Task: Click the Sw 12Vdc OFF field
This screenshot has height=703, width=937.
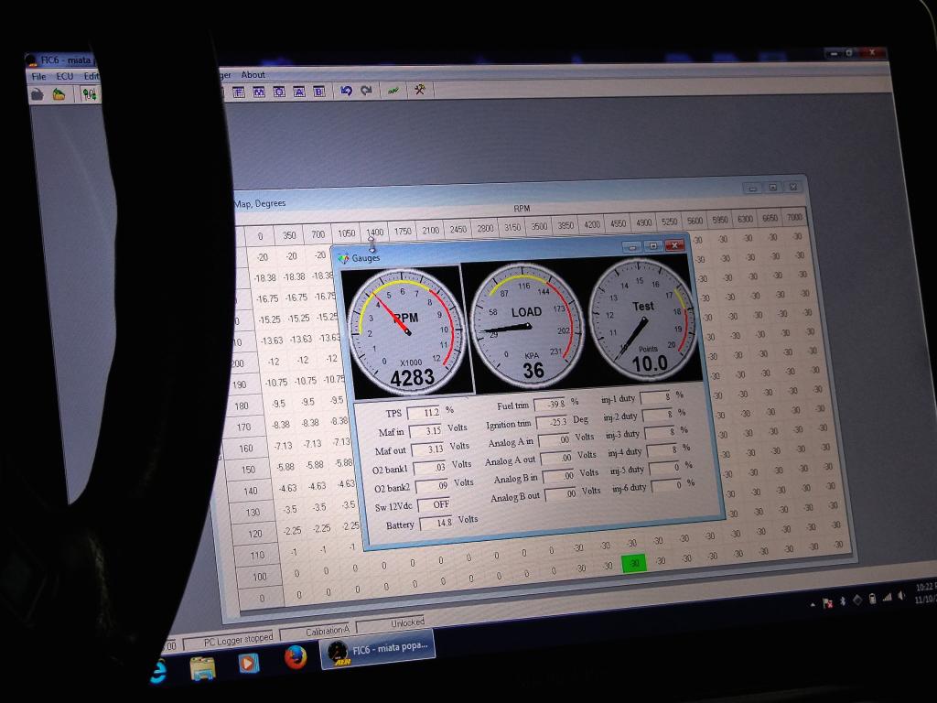Action: click(x=434, y=504)
